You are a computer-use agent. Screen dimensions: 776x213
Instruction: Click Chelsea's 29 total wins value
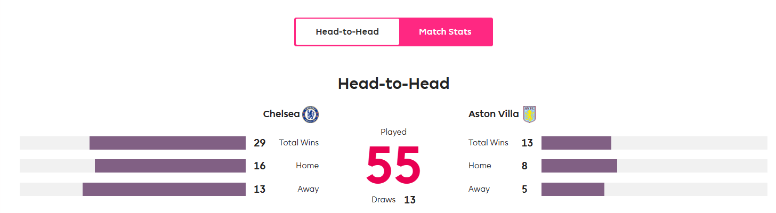pyautogui.click(x=260, y=143)
